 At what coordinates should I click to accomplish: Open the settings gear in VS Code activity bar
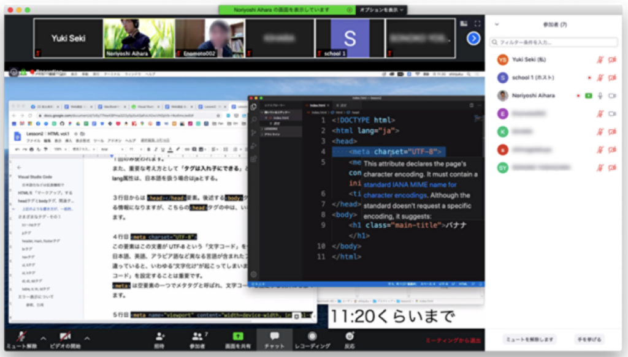coord(253,274)
